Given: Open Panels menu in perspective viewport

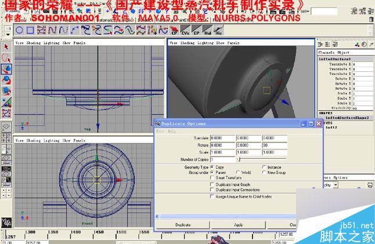Looking at the screenshot, I should [233, 43].
